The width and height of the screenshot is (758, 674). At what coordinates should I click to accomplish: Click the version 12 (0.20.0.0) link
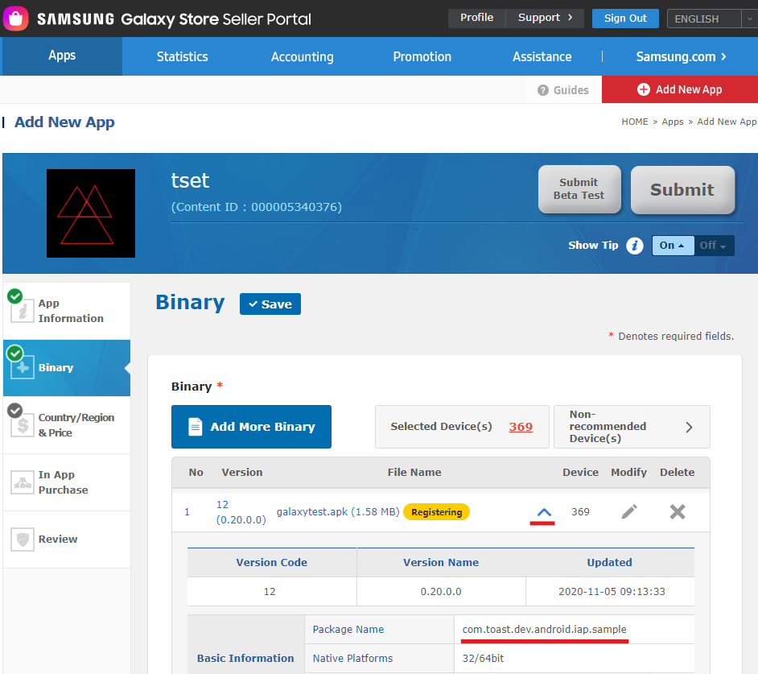241,512
